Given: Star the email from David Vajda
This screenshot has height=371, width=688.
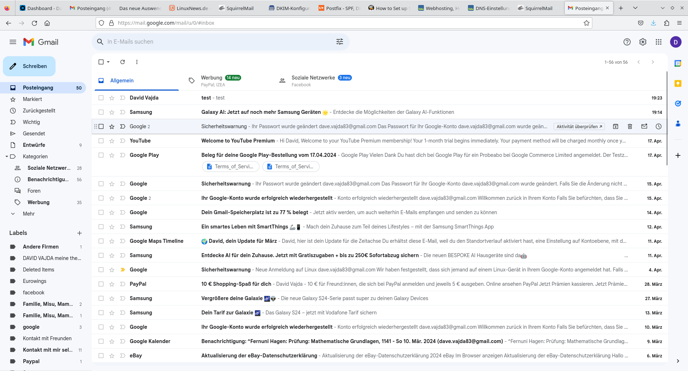Looking at the screenshot, I should [111, 97].
